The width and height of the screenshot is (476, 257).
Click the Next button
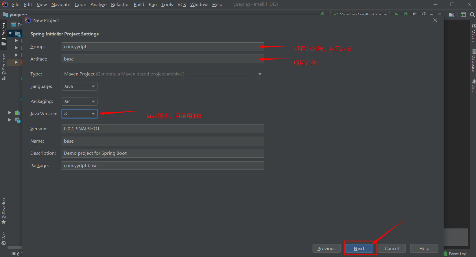(359, 248)
